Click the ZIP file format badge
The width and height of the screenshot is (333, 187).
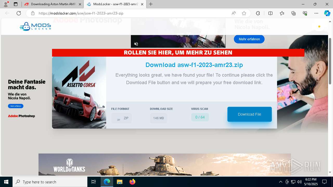(121, 118)
